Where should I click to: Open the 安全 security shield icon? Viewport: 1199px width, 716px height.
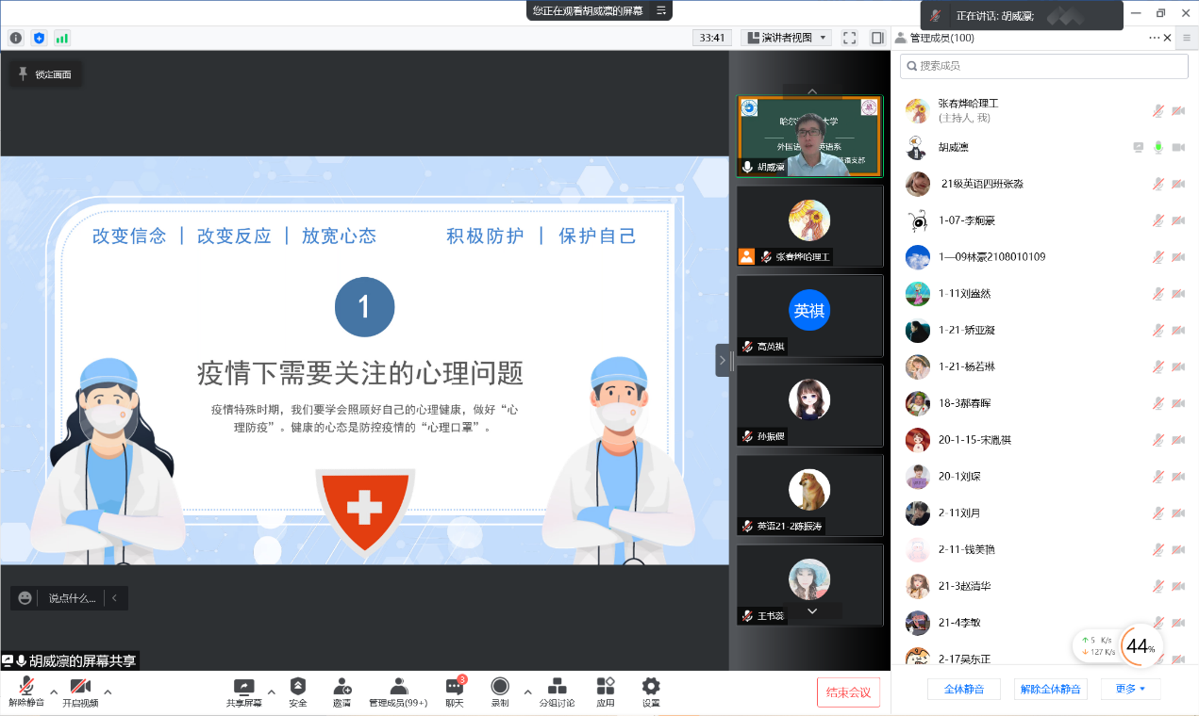[298, 687]
